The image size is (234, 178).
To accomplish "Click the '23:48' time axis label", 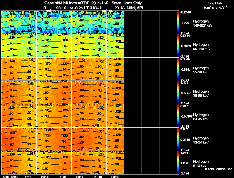I will point(98,177).
